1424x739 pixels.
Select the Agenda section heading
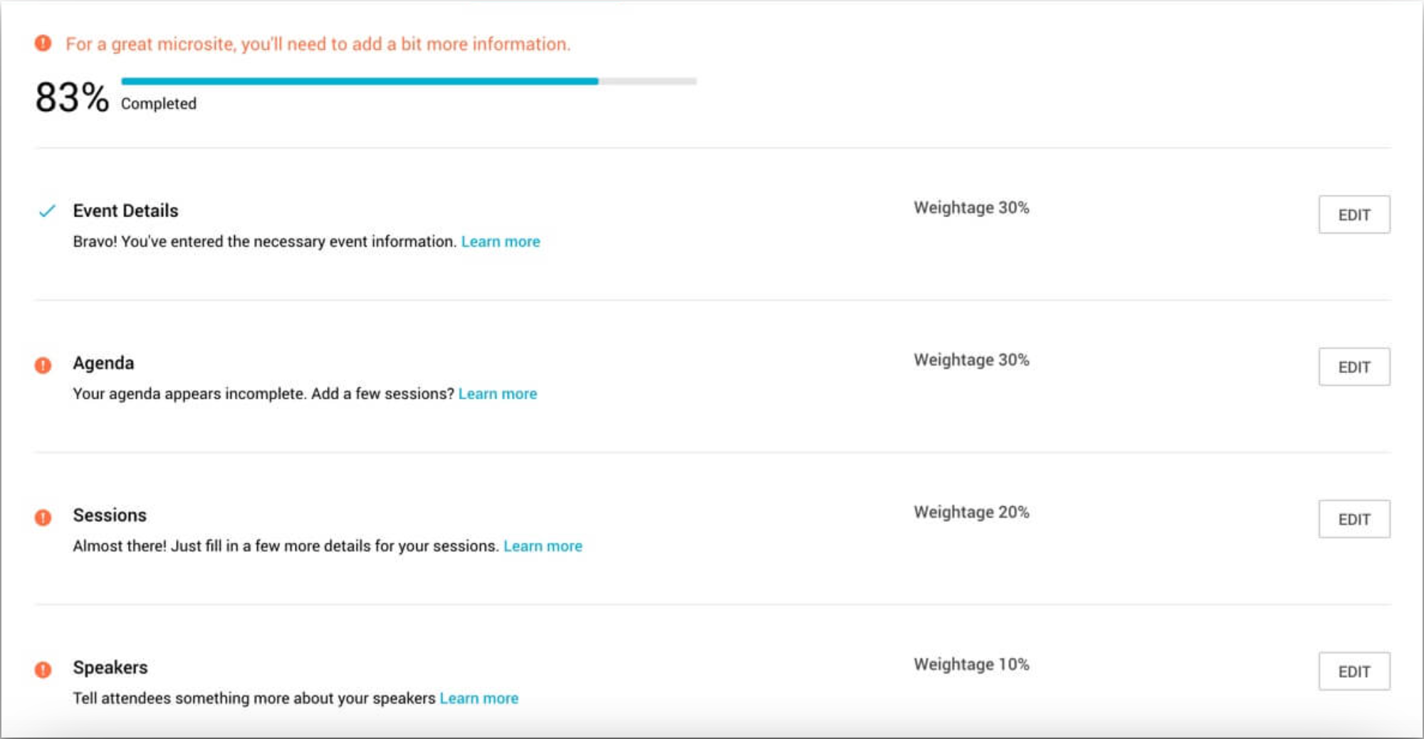coord(103,363)
